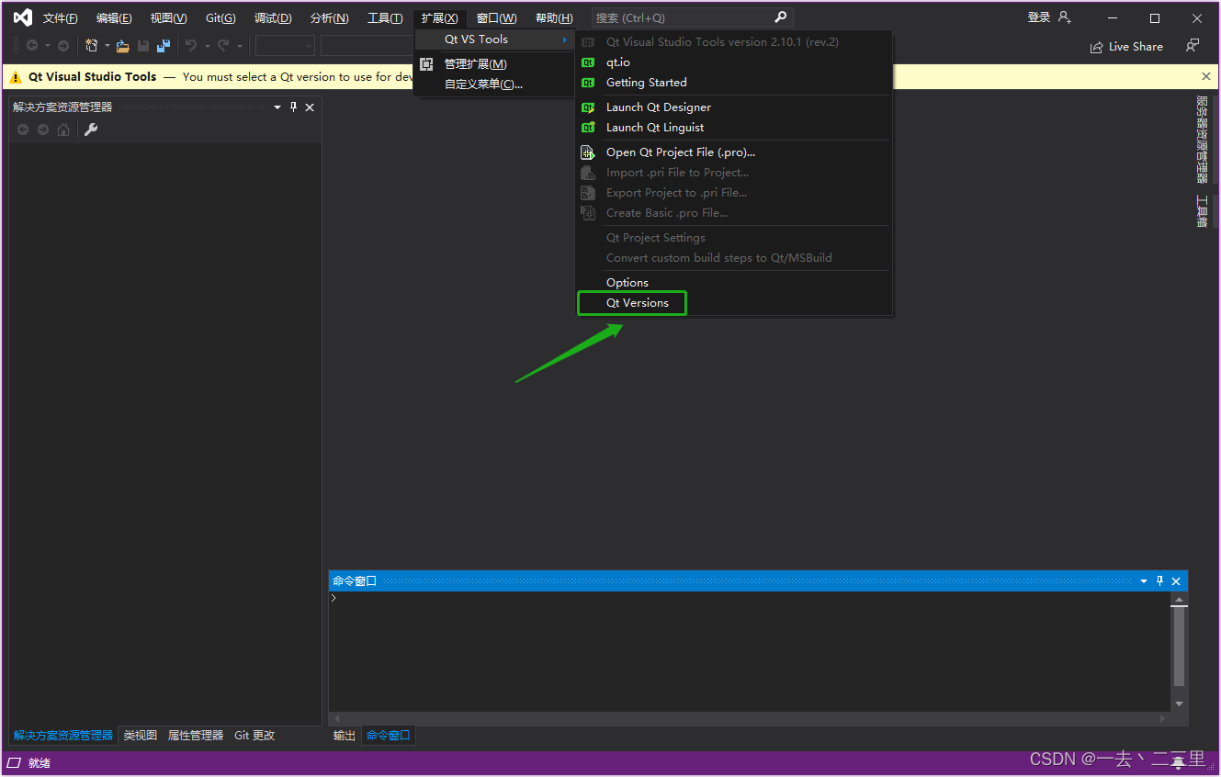Click the account sign-in person icon

[1065, 17]
